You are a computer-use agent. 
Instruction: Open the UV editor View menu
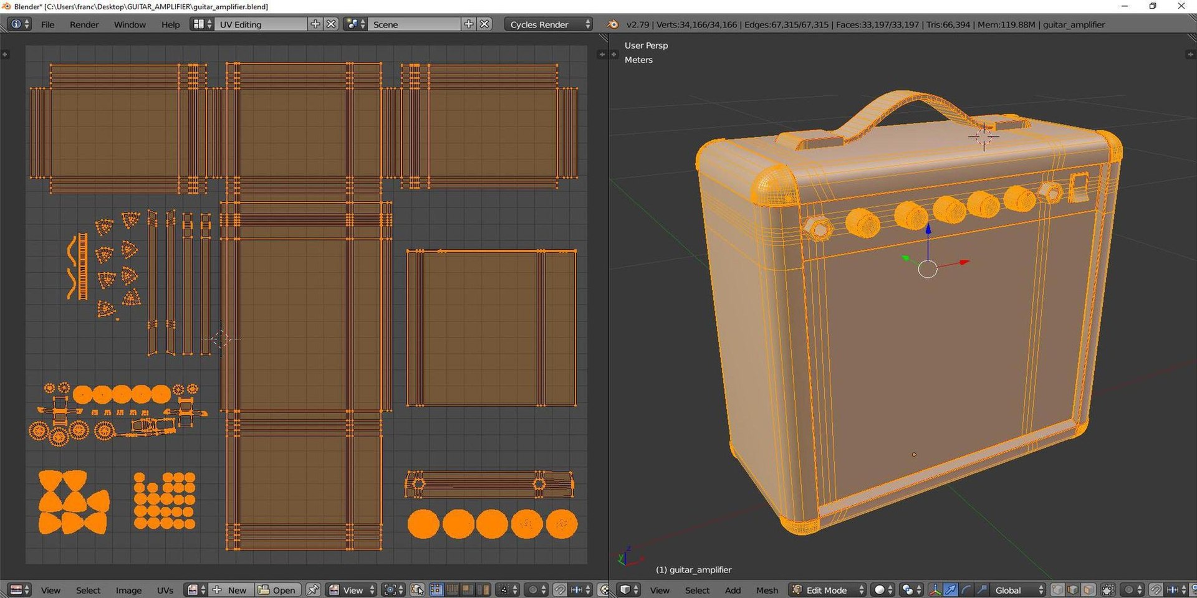[50, 590]
